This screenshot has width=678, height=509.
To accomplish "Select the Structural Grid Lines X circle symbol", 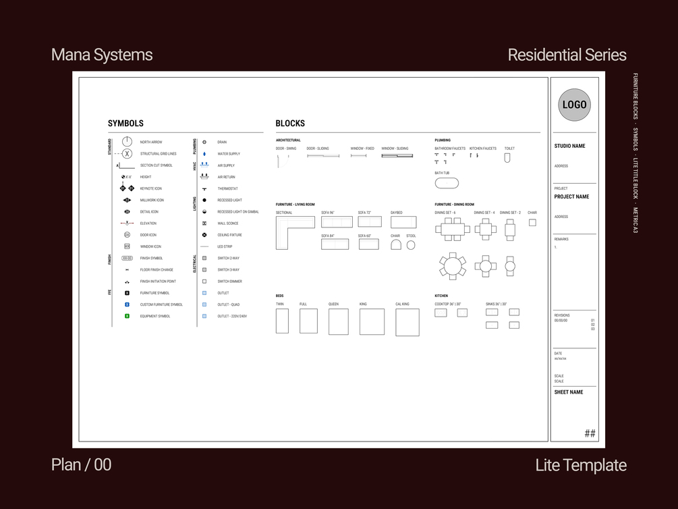I will pos(127,154).
